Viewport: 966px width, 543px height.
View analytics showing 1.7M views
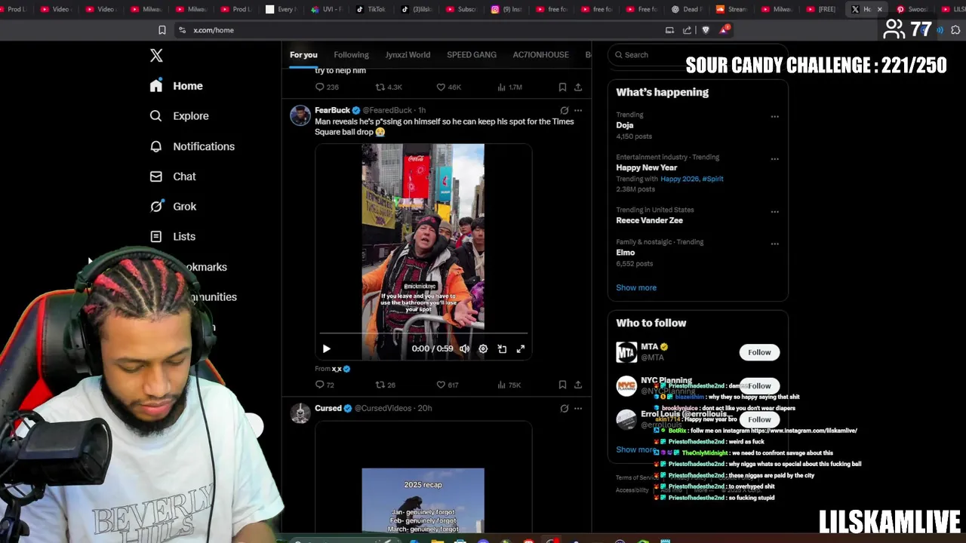click(x=509, y=87)
